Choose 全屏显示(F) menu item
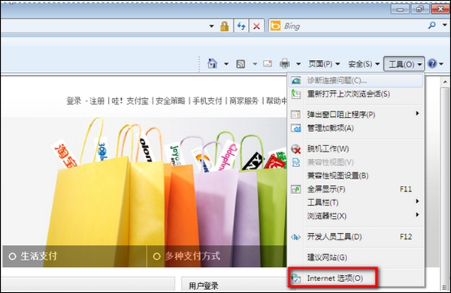The image size is (451, 293). 356,189
